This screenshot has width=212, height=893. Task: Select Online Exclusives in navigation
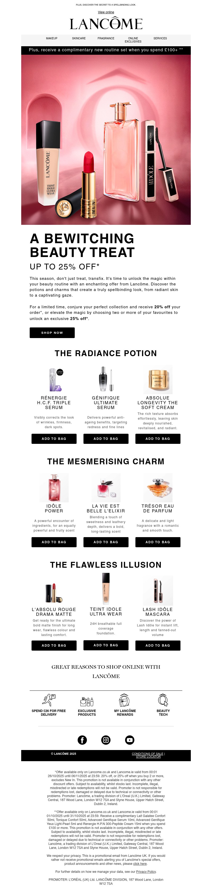coord(133,40)
